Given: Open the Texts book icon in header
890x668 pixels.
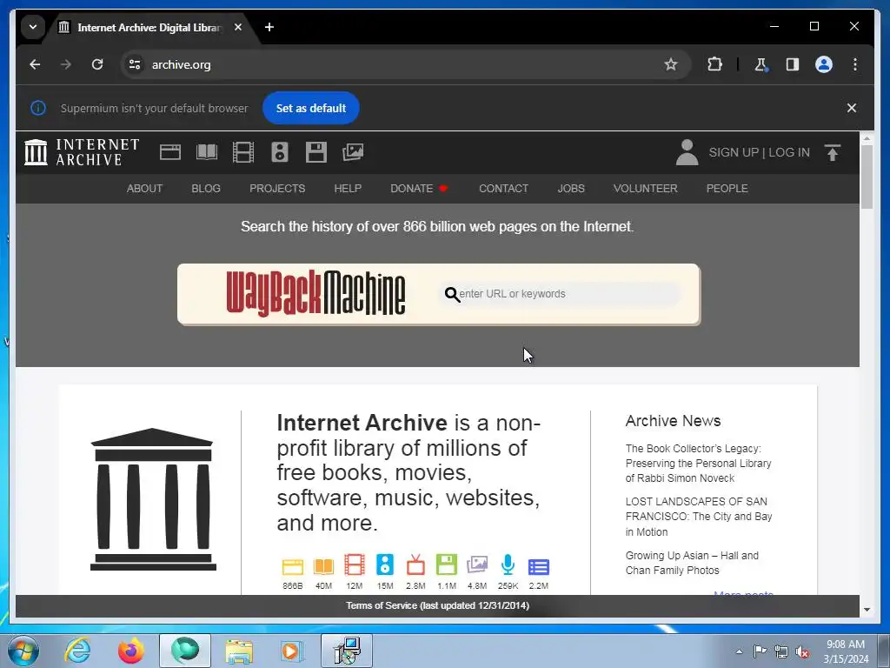Looking at the screenshot, I should point(207,152).
